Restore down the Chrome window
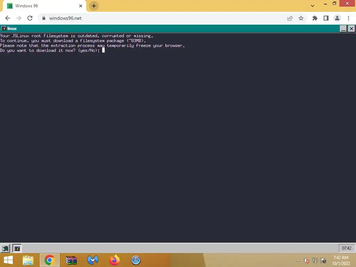Viewport: 356px width, 267px height. click(x=334, y=3)
